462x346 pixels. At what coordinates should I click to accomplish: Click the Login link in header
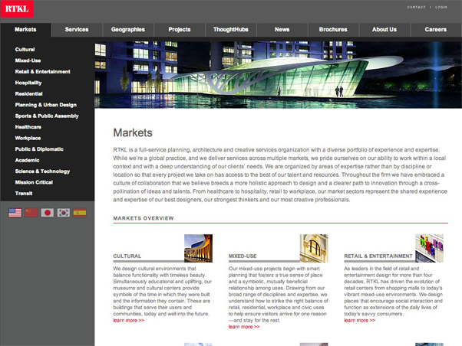pyautogui.click(x=441, y=7)
